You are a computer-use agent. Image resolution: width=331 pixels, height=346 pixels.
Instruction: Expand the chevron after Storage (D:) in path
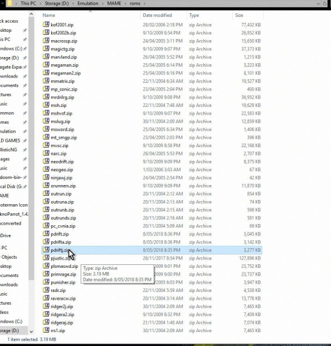[73, 4]
